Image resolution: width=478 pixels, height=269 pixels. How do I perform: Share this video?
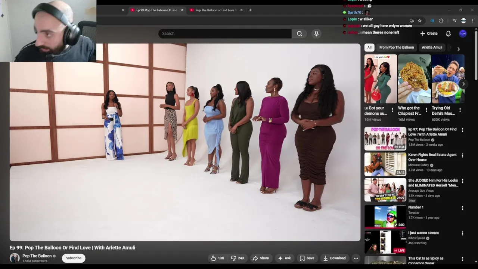261,258
